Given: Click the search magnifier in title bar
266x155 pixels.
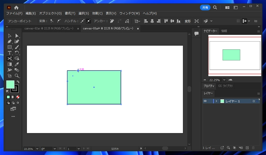Looking at the screenshot, I should tap(215, 7).
